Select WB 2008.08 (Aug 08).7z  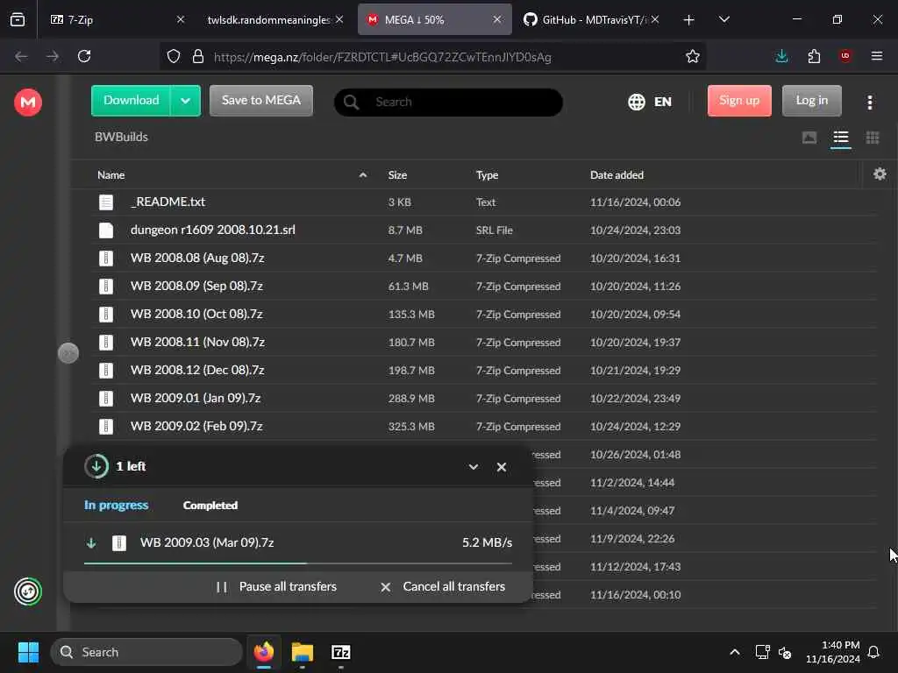pos(484,259)
